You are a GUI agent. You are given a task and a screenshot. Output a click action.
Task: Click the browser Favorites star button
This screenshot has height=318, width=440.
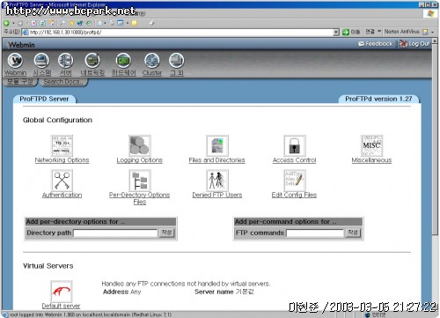(x=71, y=23)
